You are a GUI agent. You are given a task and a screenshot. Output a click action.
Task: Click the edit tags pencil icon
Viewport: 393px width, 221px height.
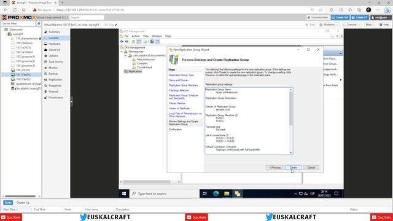click(116, 25)
